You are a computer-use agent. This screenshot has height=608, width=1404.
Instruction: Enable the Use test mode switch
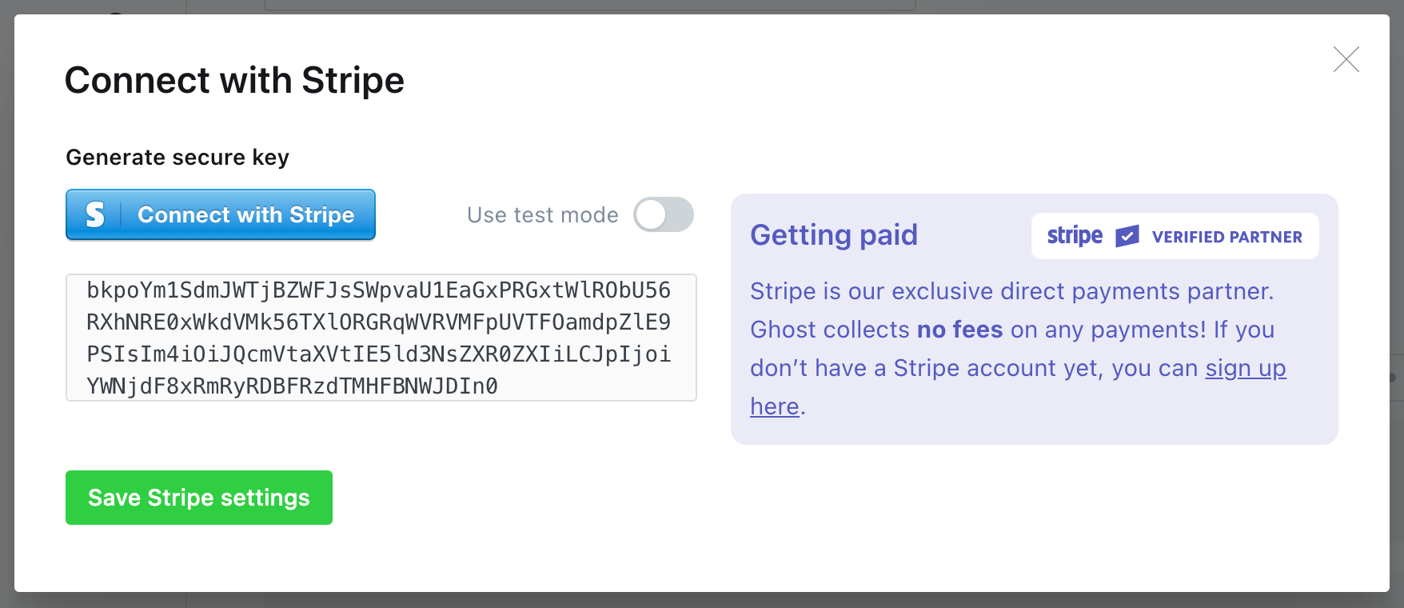click(x=664, y=214)
